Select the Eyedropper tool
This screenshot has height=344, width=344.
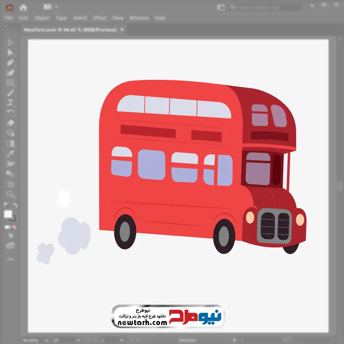(10, 153)
